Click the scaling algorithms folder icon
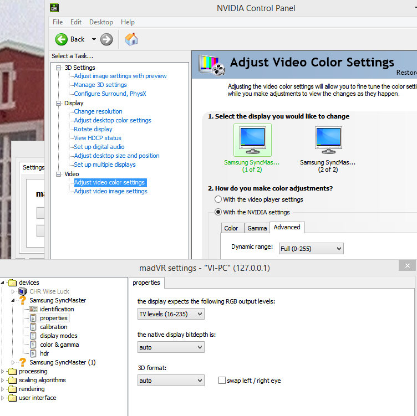Screen dimensions: 417x416 pyautogui.click(x=13, y=380)
